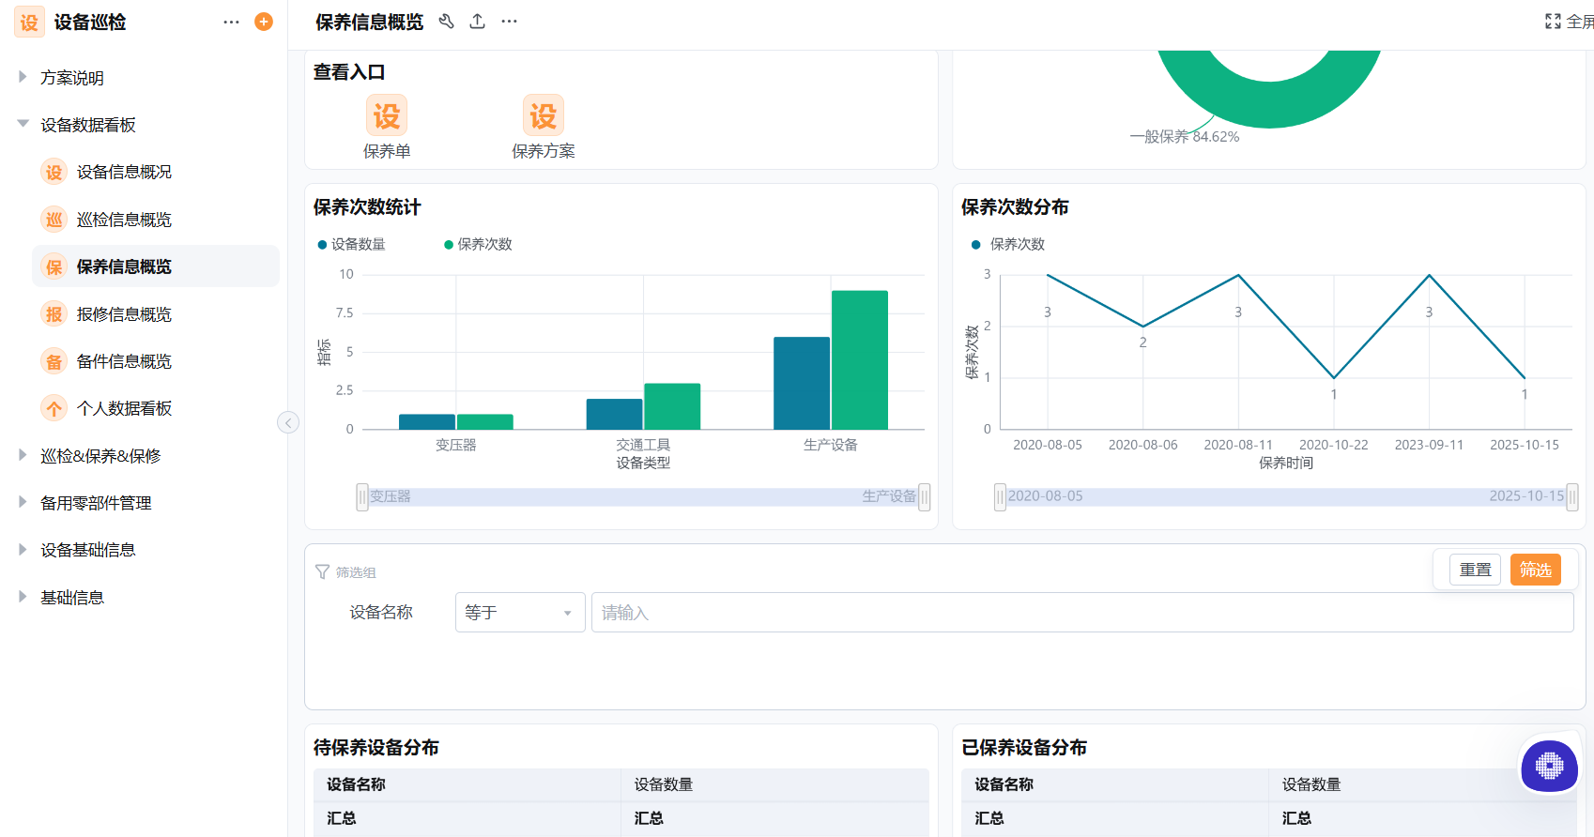The image size is (1594, 837).
Task: Click the 重置 reset button
Action: [1475, 570]
